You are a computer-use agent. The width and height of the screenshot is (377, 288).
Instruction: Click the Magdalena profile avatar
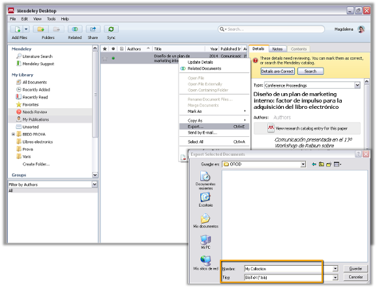(x=361, y=29)
